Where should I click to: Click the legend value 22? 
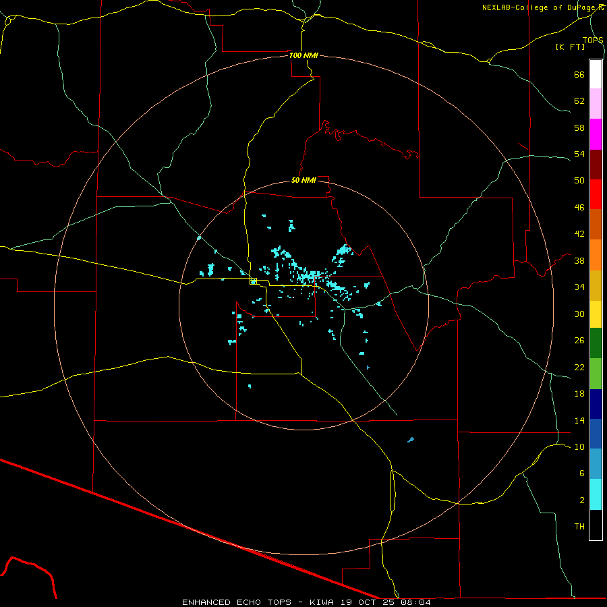(579, 367)
